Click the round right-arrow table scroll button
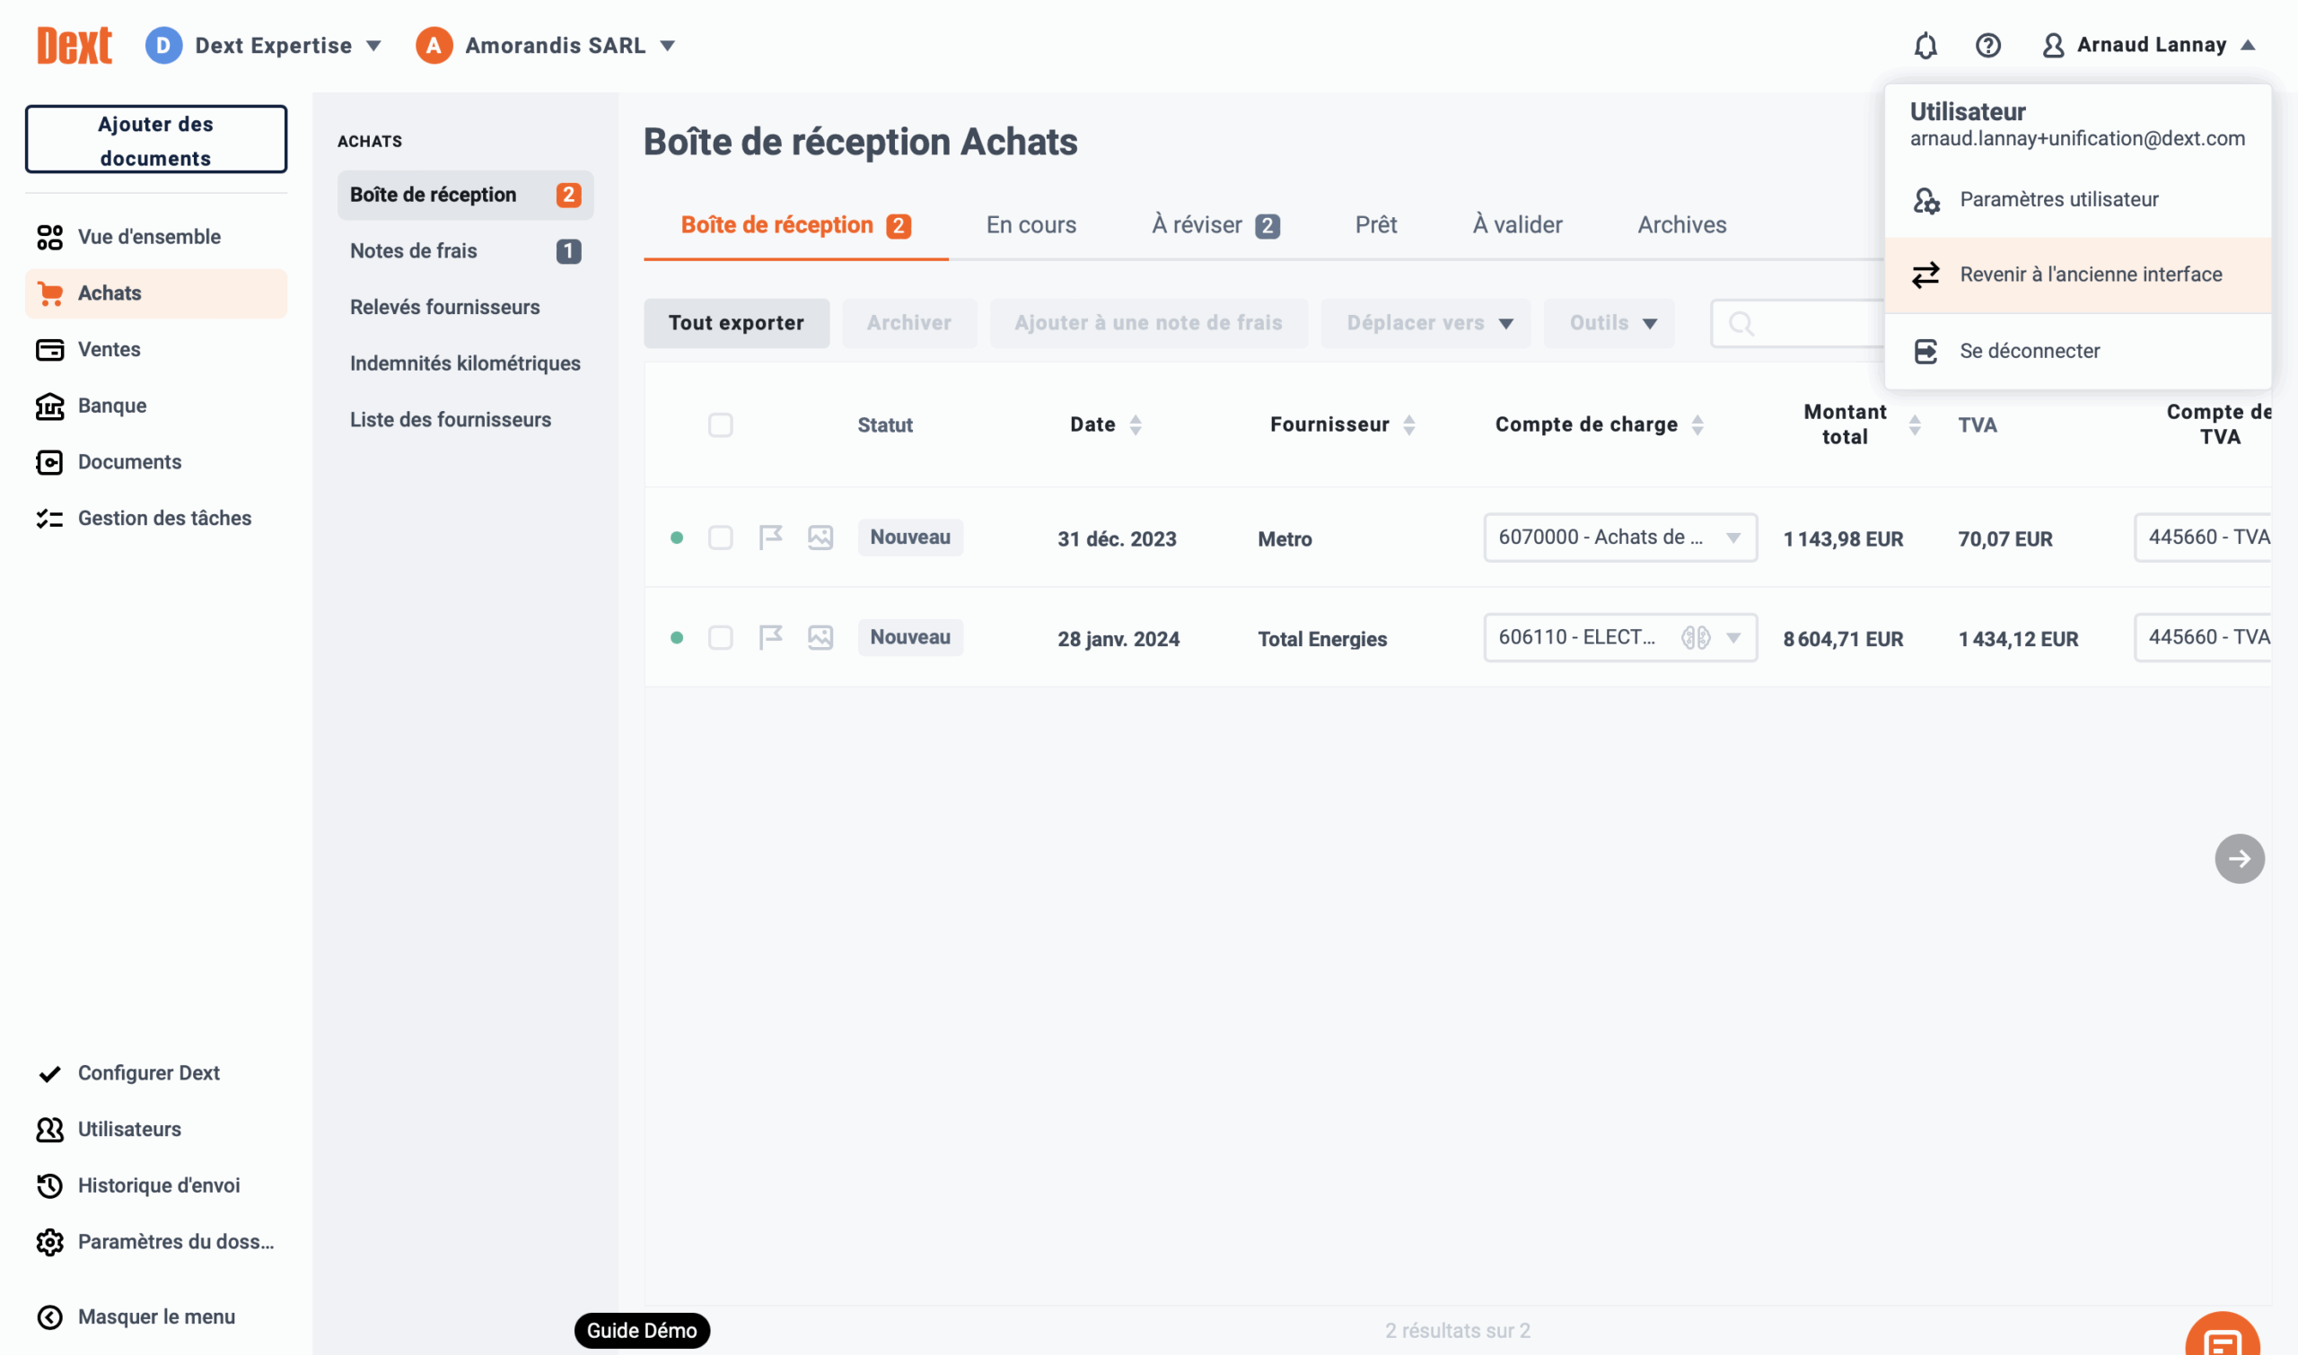This screenshot has height=1355, width=2298. pyautogui.click(x=2239, y=858)
